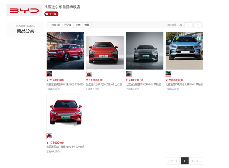The width and height of the screenshot is (229, 168).
Task: Click the BYD brand logo
Action: (24, 10)
